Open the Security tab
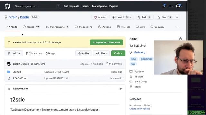Screen dimensions: 206x115 157,27
